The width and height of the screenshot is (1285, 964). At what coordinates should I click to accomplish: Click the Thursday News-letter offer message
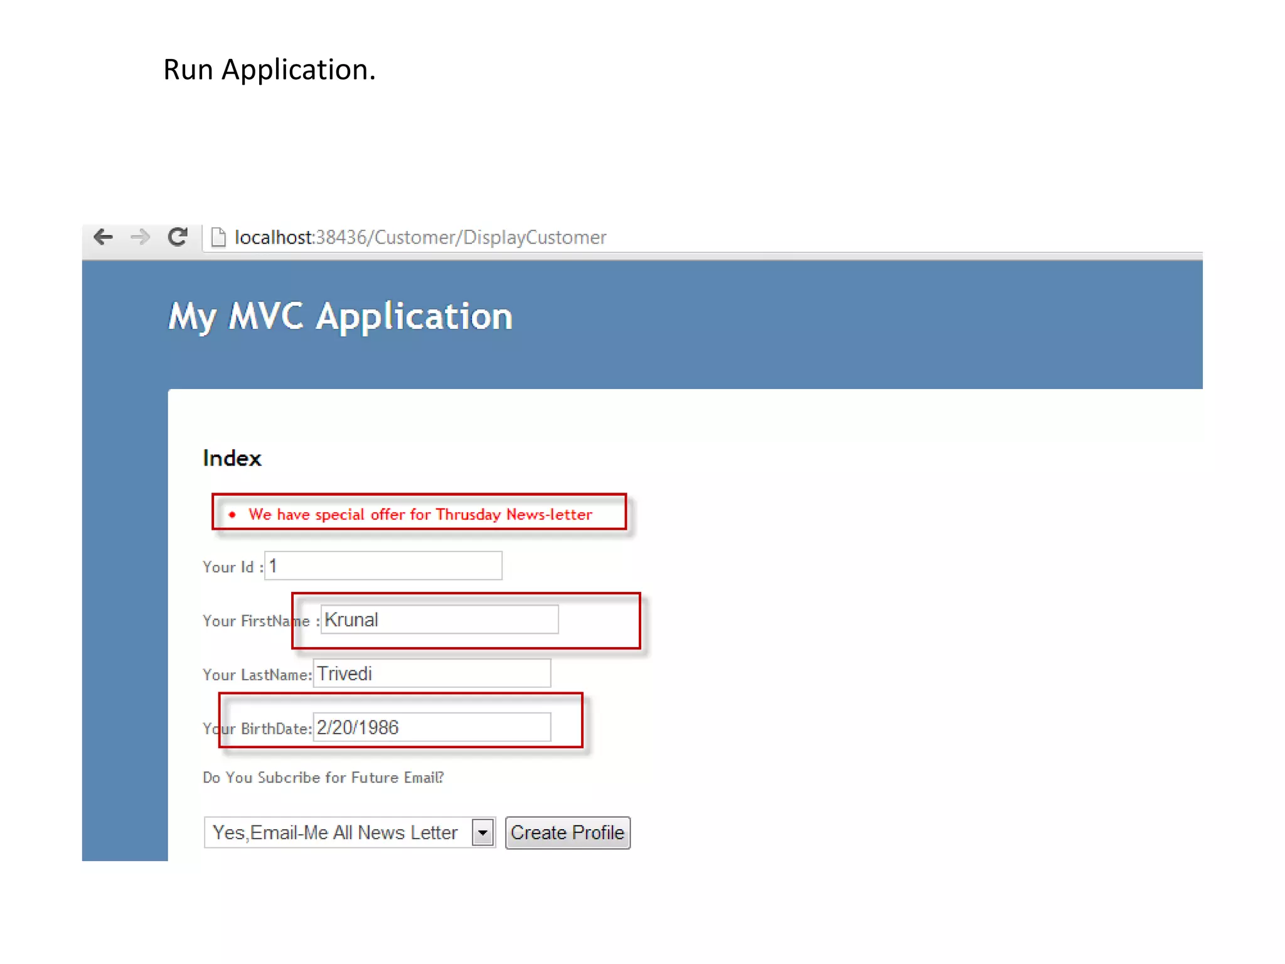tap(420, 515)
